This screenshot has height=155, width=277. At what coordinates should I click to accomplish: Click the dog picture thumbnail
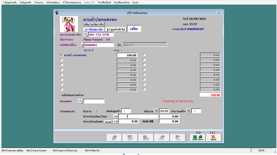(x=69, y=24)
